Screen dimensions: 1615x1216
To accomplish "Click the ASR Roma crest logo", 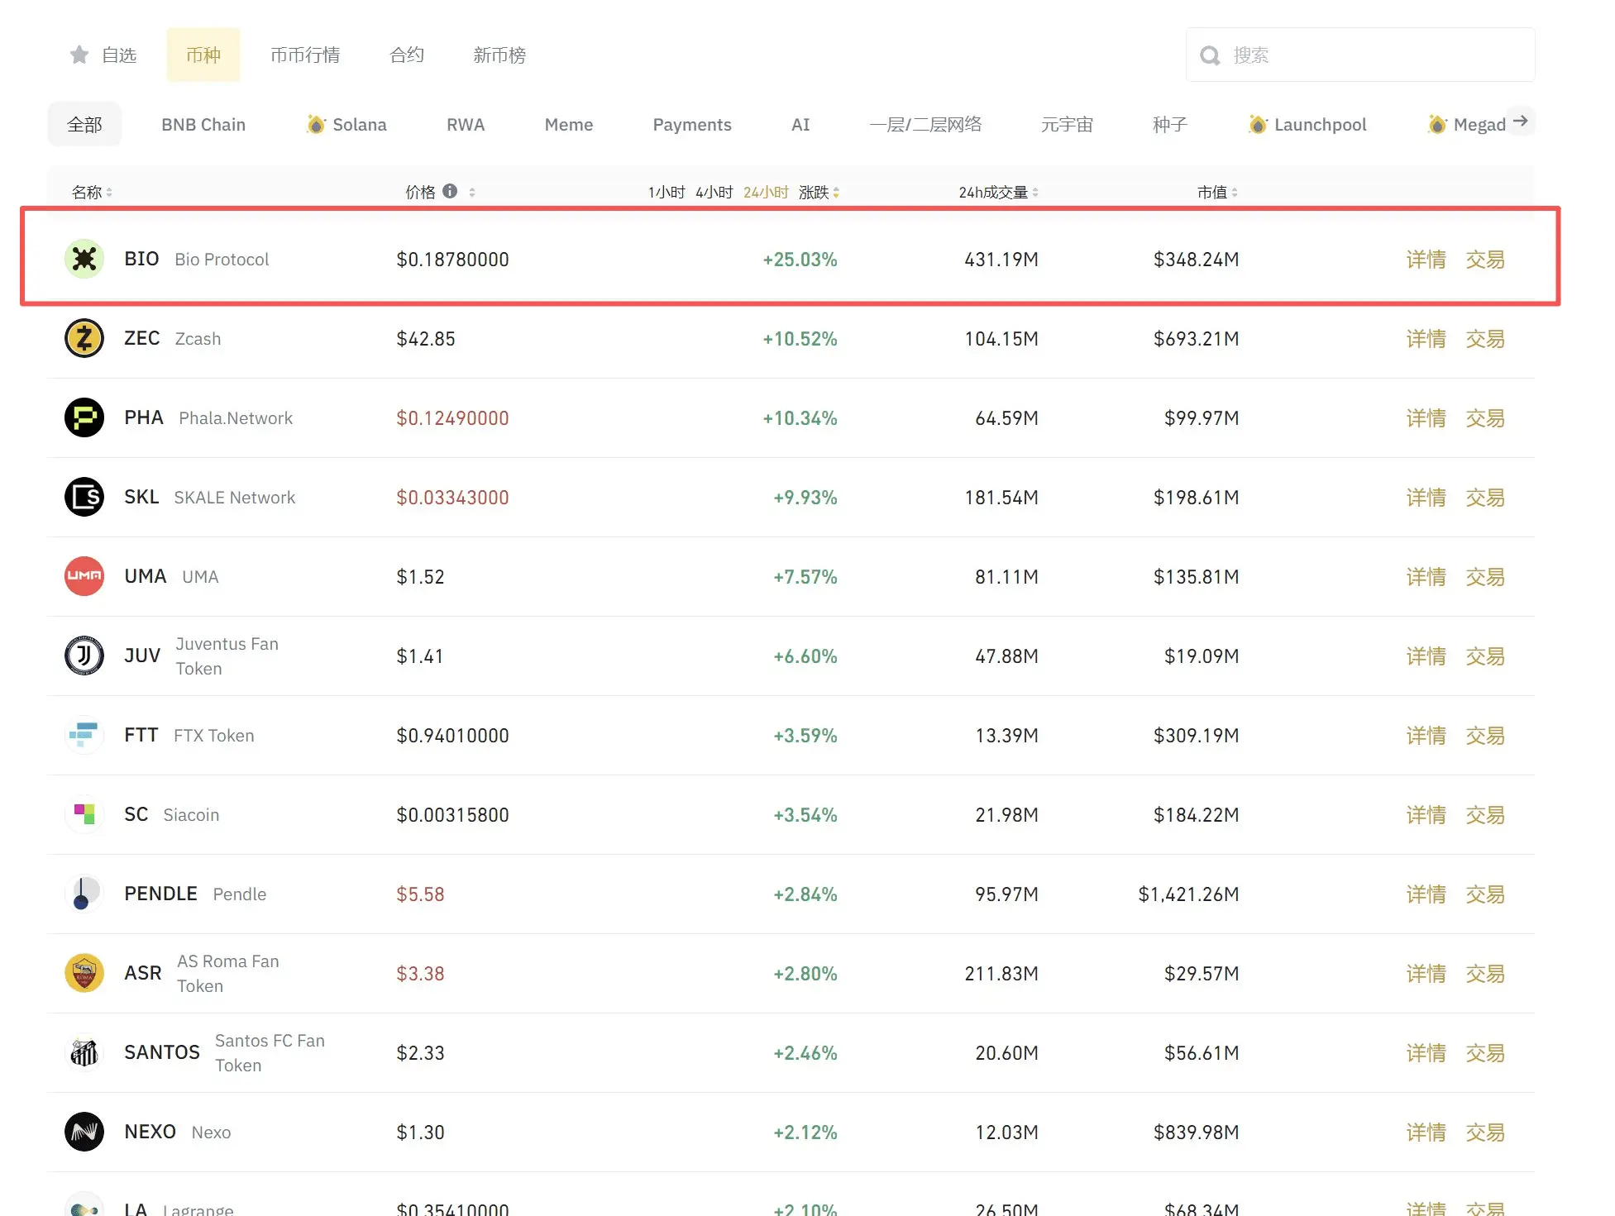I will click(84, 973).
